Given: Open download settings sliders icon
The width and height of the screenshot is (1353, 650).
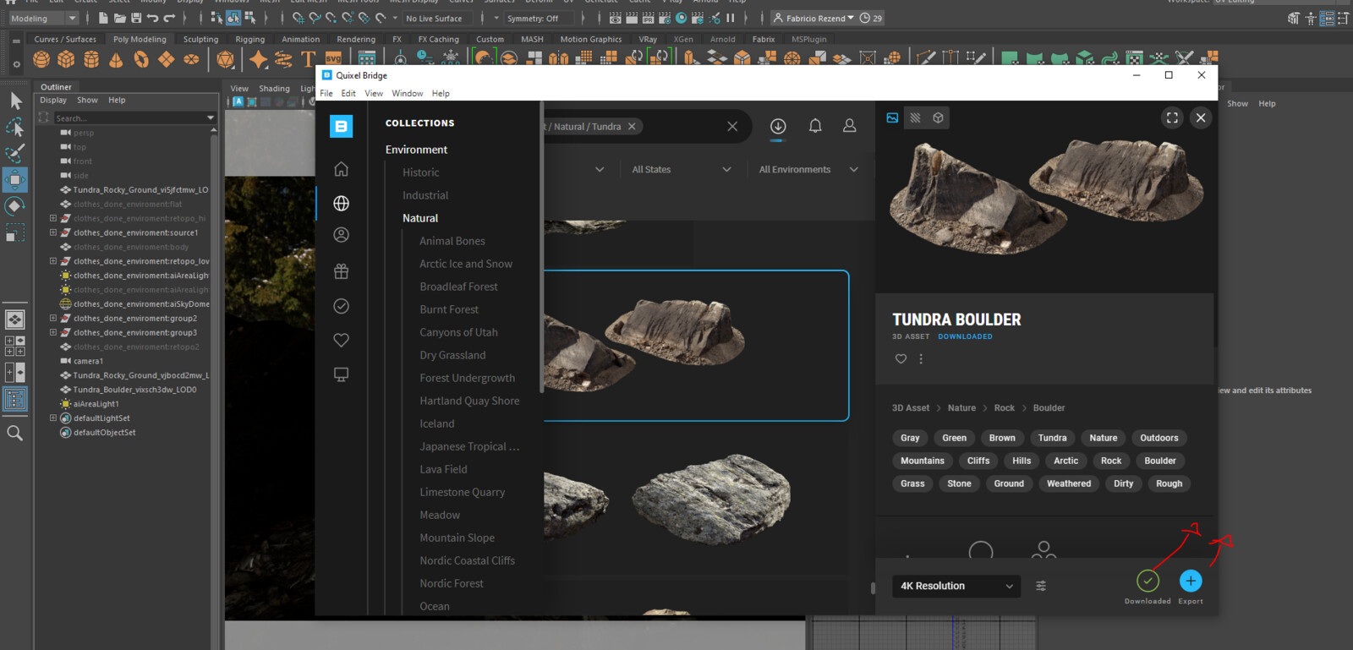Looking at the screenshot, I should [1041, 586].
